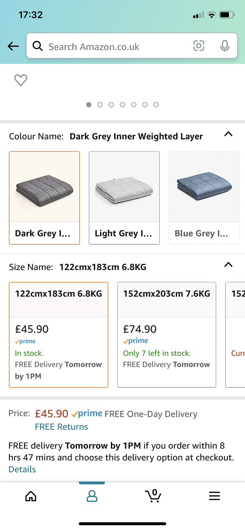Jump to the last image carousel dot
245x530 pixels.
[x=156, y=105]
